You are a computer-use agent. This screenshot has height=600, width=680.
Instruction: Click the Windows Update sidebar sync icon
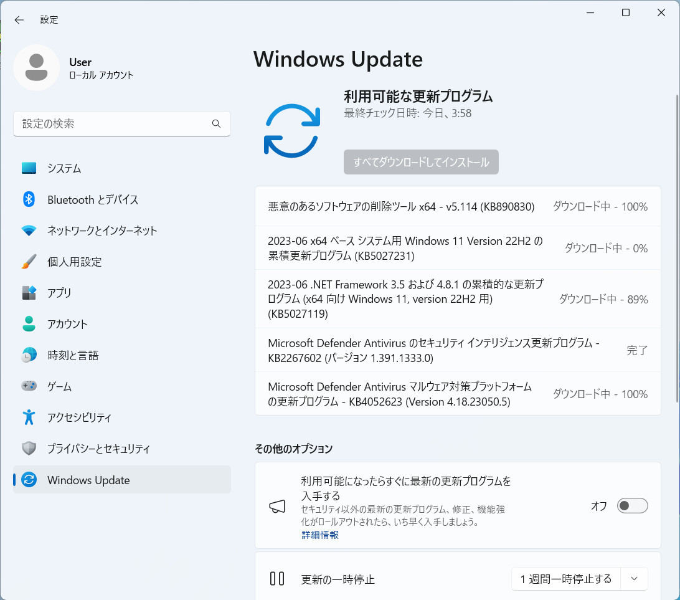(29, 479)
